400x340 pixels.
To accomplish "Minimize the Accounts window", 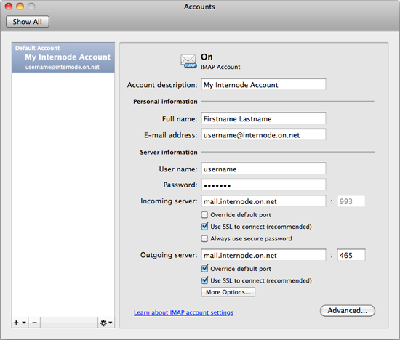I will tap(20, 7).
